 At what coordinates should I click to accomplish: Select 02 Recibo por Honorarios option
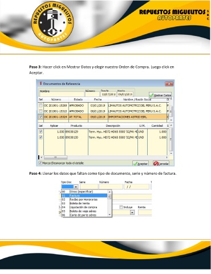point(84,199)
